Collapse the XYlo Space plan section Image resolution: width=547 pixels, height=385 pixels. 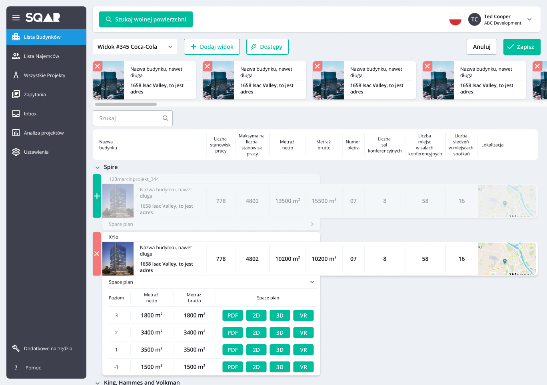tap(312, 282)
